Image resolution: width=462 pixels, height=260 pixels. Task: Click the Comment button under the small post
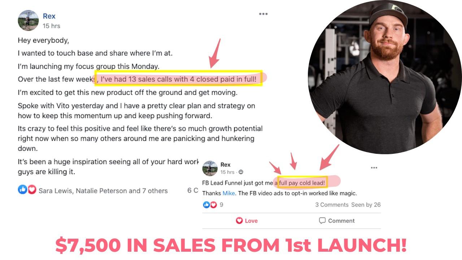pyautogui.click(x=337, y=221)
